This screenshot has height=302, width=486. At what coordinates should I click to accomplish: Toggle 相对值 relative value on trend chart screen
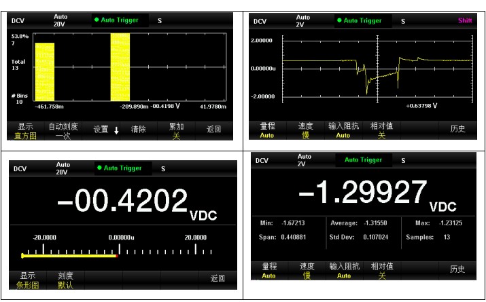coord(381,130)
